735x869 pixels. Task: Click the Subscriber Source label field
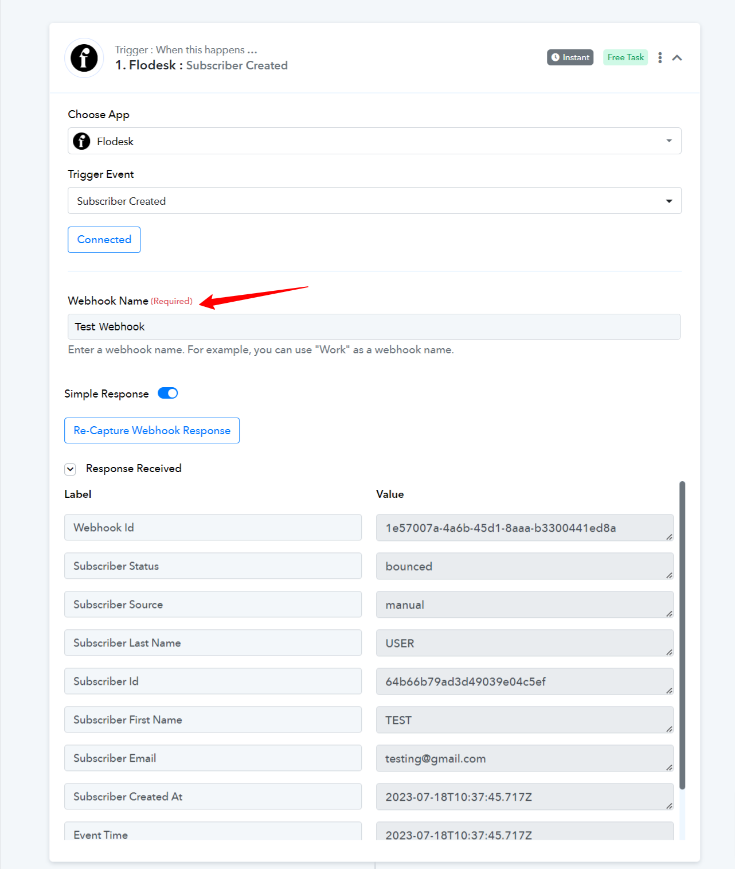pos(213,605)
